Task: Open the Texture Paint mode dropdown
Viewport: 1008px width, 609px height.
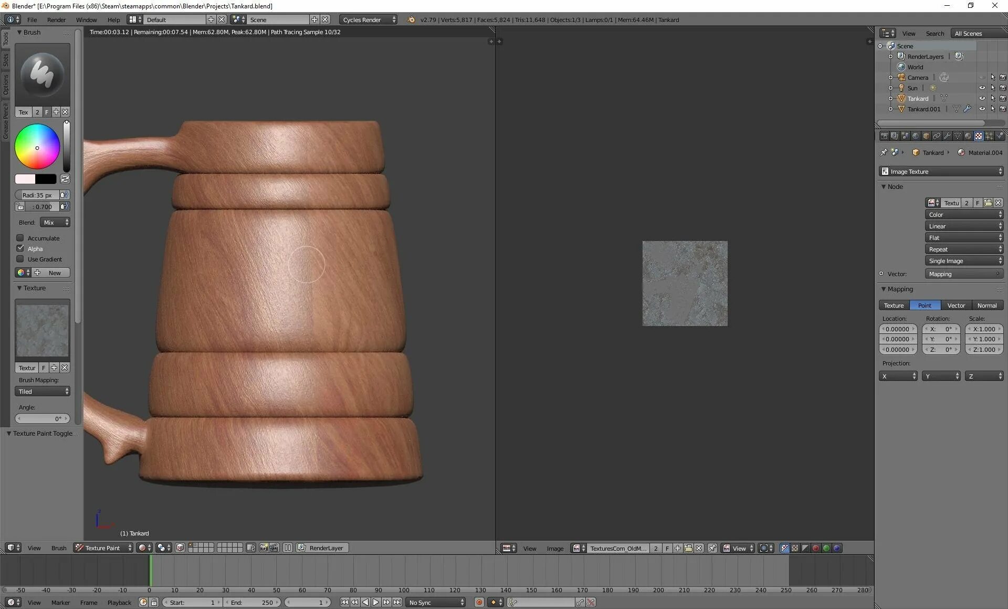Action: (103, 548)
